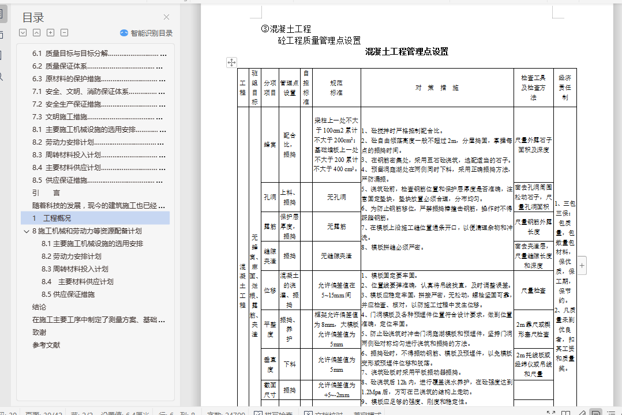
Task: Open child entry 8.5 供应保证措施
Action: [68, 295]
